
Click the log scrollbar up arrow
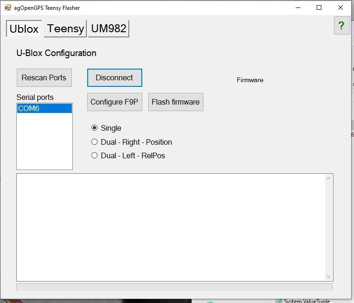point(328,178)
